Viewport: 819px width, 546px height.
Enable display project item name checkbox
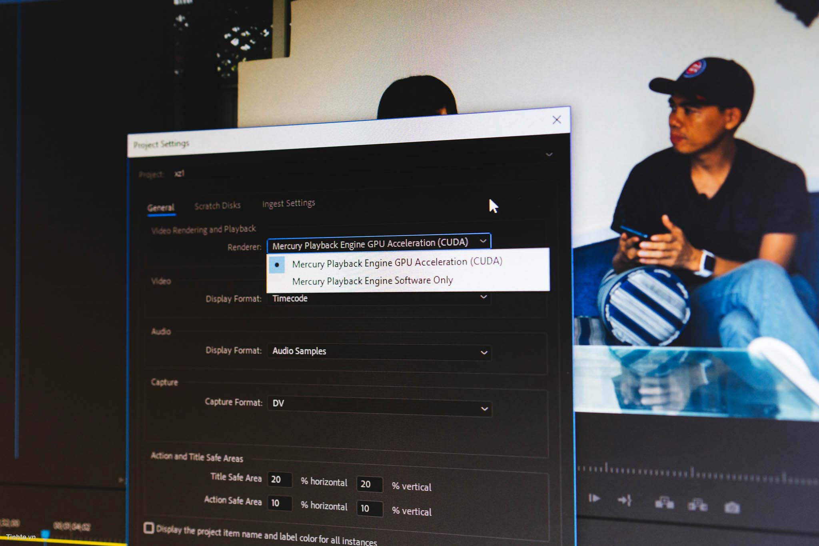tap(149, 528)
